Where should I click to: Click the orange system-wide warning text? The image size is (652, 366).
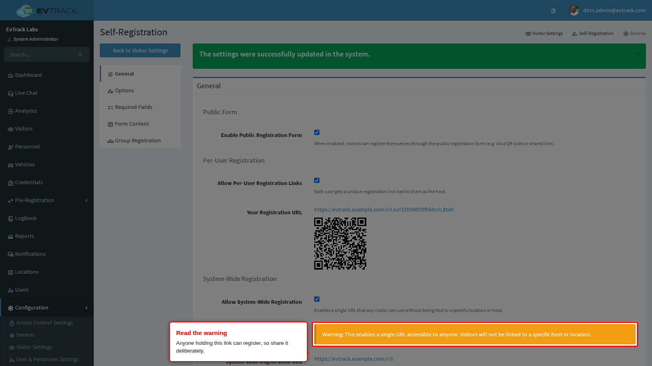pyautogui.click(x=456, y=335)
